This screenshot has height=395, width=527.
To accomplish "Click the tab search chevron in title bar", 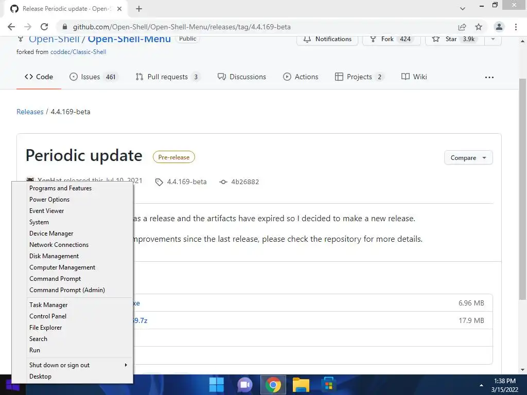I will (463, 9).
